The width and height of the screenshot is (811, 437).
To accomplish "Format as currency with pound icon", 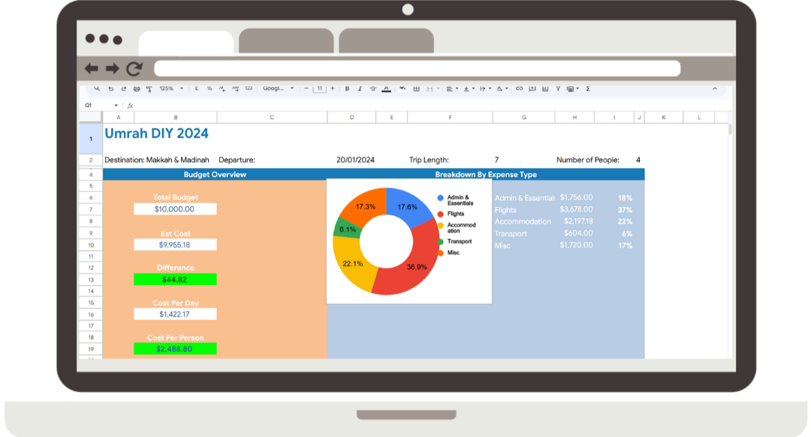I will tap(197, 88).
